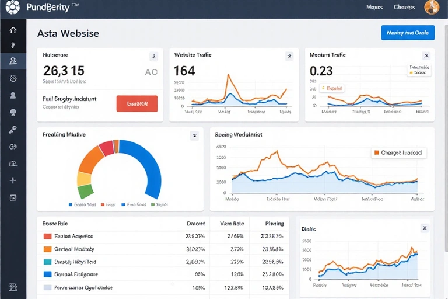448x299 pixels.
Task: Click the link-chain icon in sidebar
Action: point(13,147)
